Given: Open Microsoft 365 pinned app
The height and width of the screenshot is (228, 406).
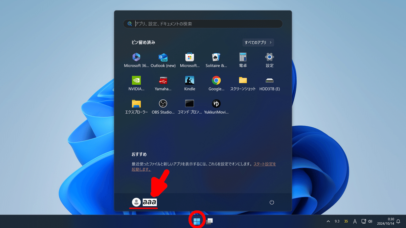Looking at the screenshot, I should click(136, 60).
